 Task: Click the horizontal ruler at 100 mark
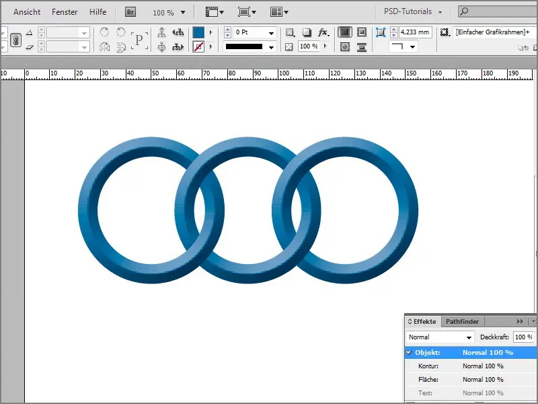(x=284, y=74)
